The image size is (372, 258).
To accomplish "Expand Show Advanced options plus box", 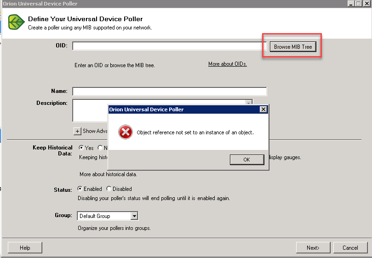I will tap(77, 131).
